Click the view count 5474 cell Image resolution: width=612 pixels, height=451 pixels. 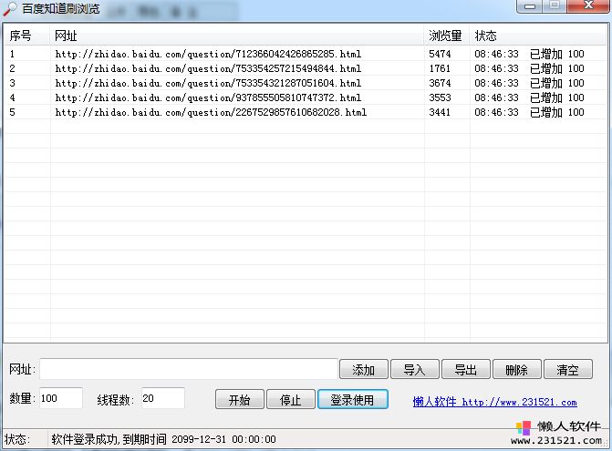tap(440, 54)
